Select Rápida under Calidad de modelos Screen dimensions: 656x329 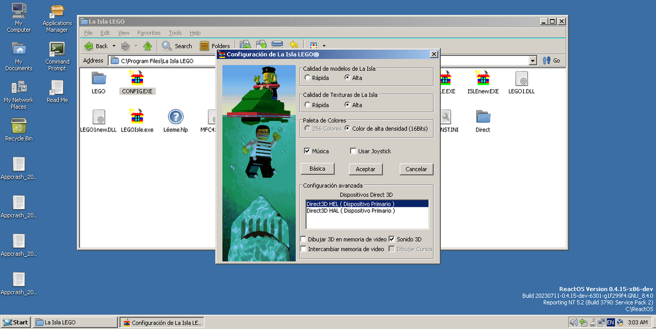click(x=307, y=78)
